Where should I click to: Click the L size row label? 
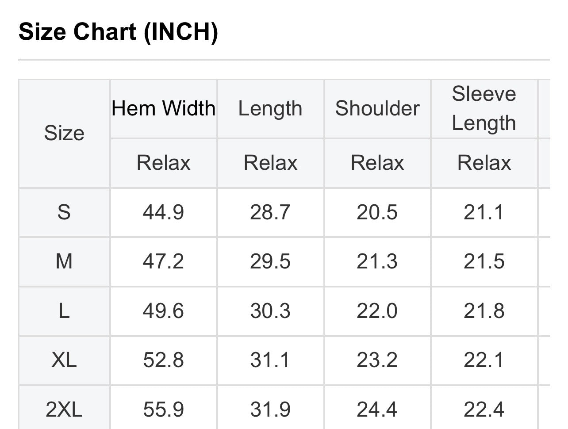pos(64,311)
